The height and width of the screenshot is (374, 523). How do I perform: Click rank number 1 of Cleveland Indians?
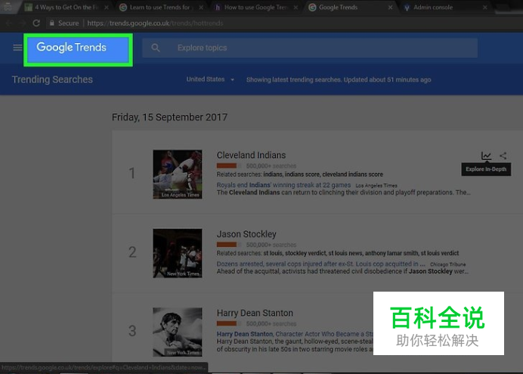point(132,173)
